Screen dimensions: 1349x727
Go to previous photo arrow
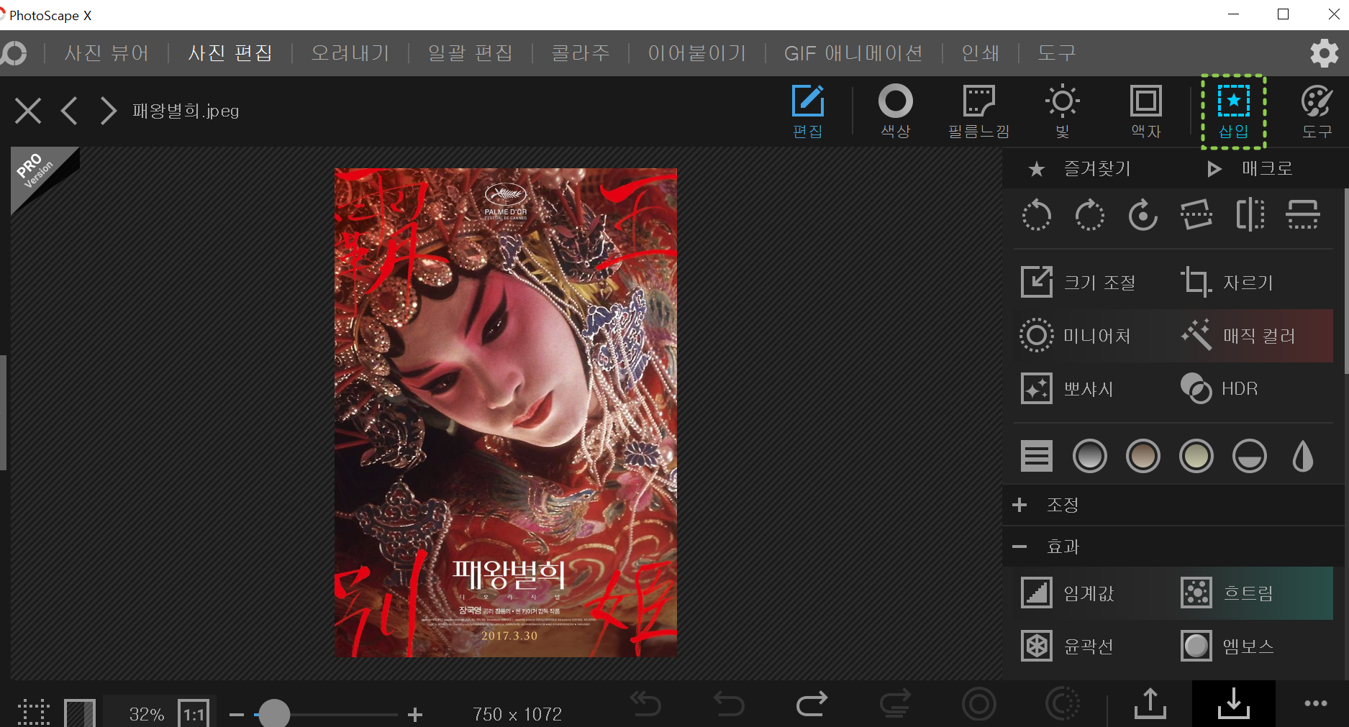tap(69, 111)
